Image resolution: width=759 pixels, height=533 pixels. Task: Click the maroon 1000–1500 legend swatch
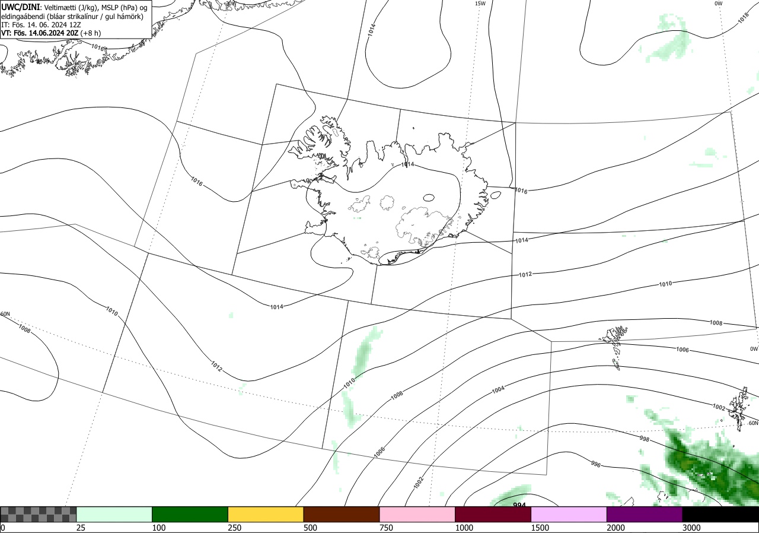pyautogui.click(x=493, y=514)
